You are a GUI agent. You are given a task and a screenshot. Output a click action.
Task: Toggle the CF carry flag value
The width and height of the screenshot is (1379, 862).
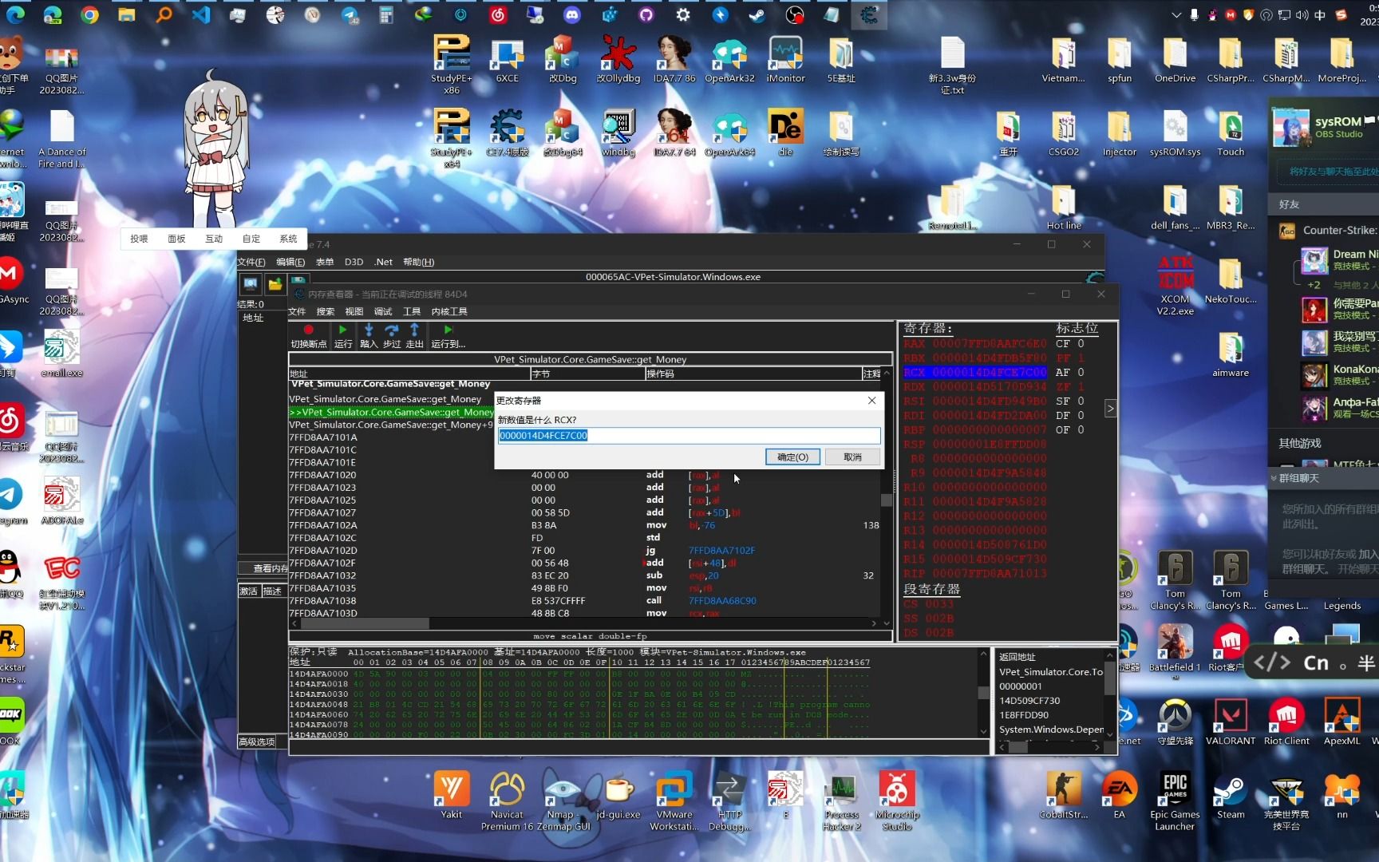click(1081, 343)
